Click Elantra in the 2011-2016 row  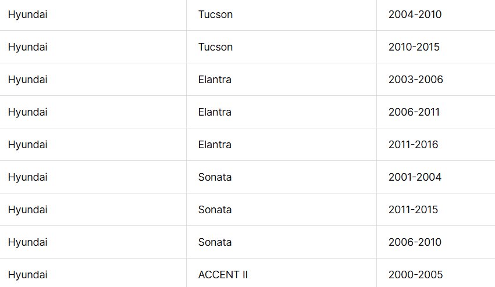click(215, 145)
